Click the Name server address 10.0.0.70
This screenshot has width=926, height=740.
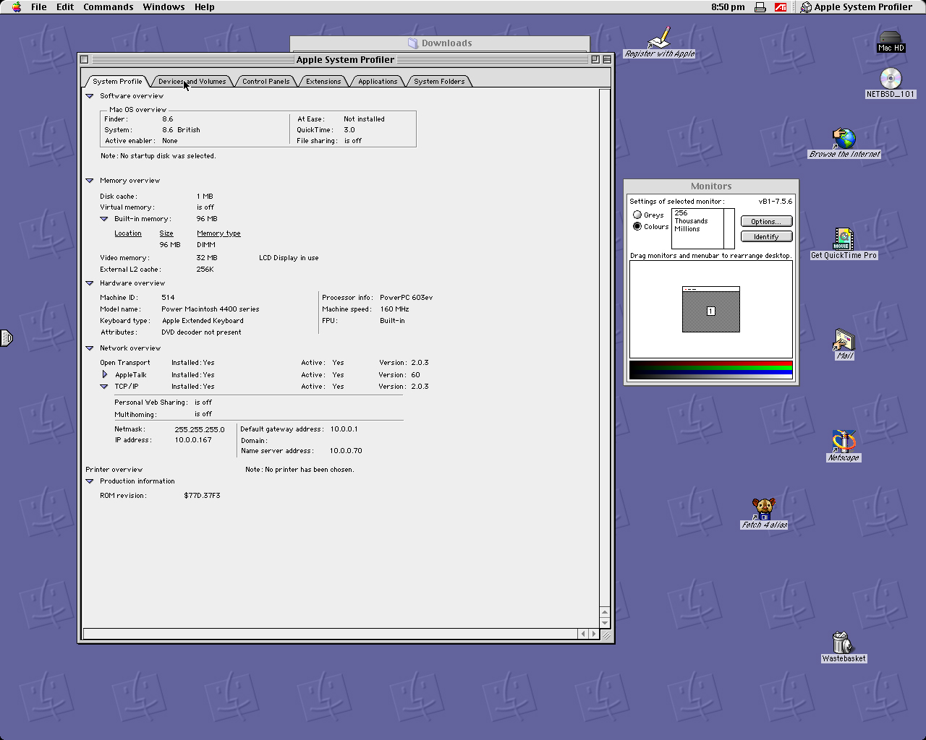[346, 451]
